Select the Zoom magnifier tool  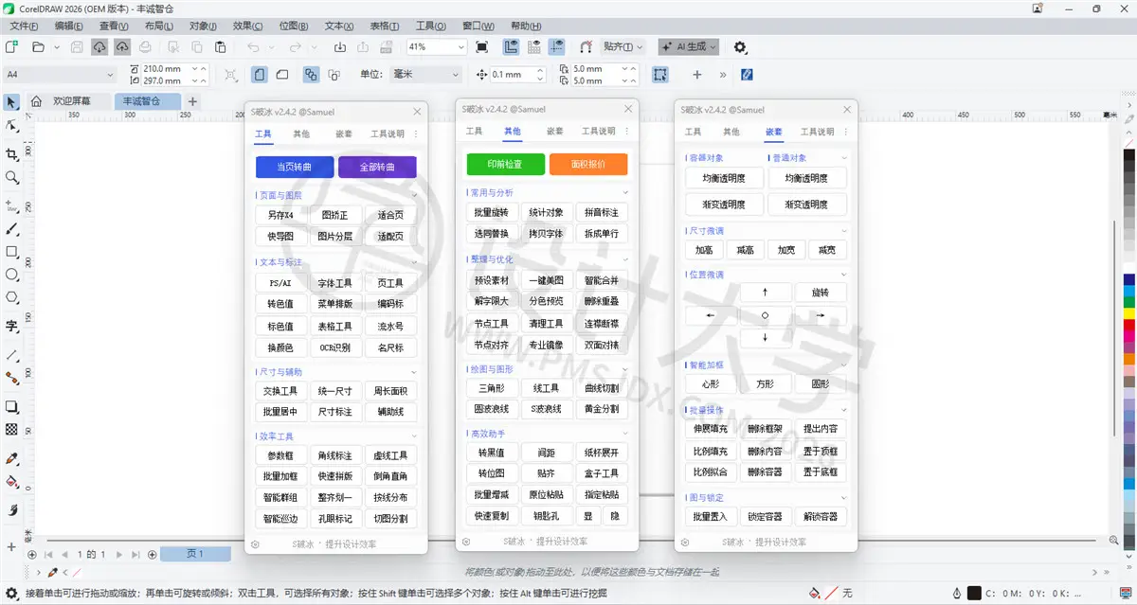[11, 177]
